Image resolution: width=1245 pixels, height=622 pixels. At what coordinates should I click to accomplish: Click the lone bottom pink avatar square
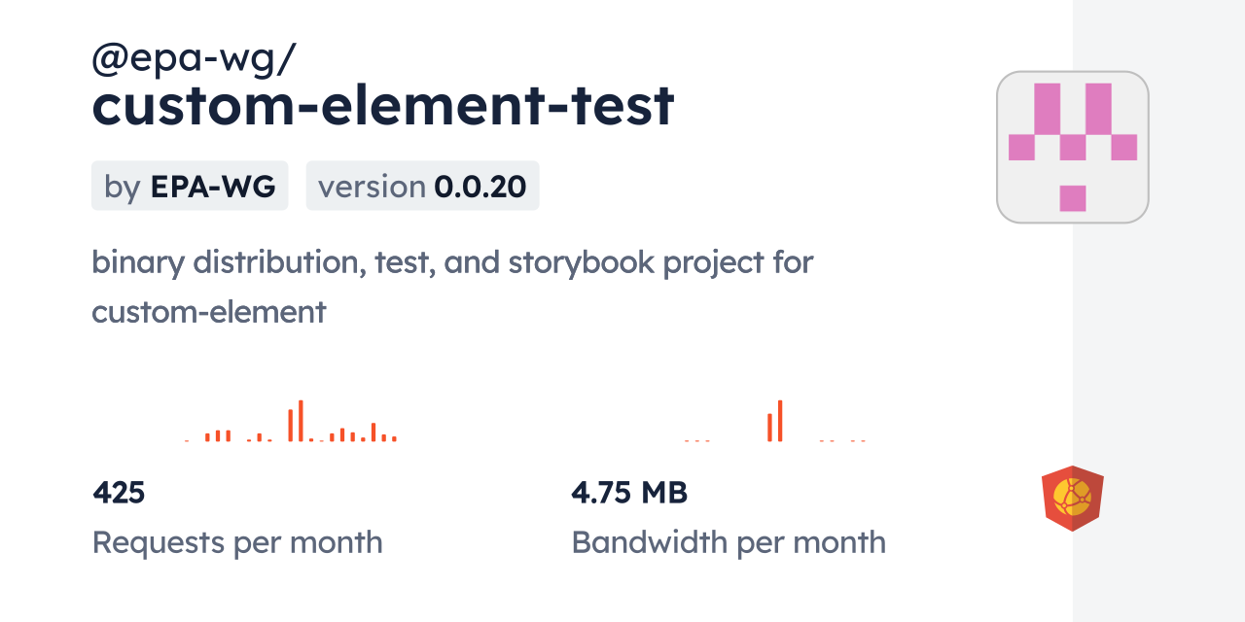pyautogui.click(x=1072, y=197)
